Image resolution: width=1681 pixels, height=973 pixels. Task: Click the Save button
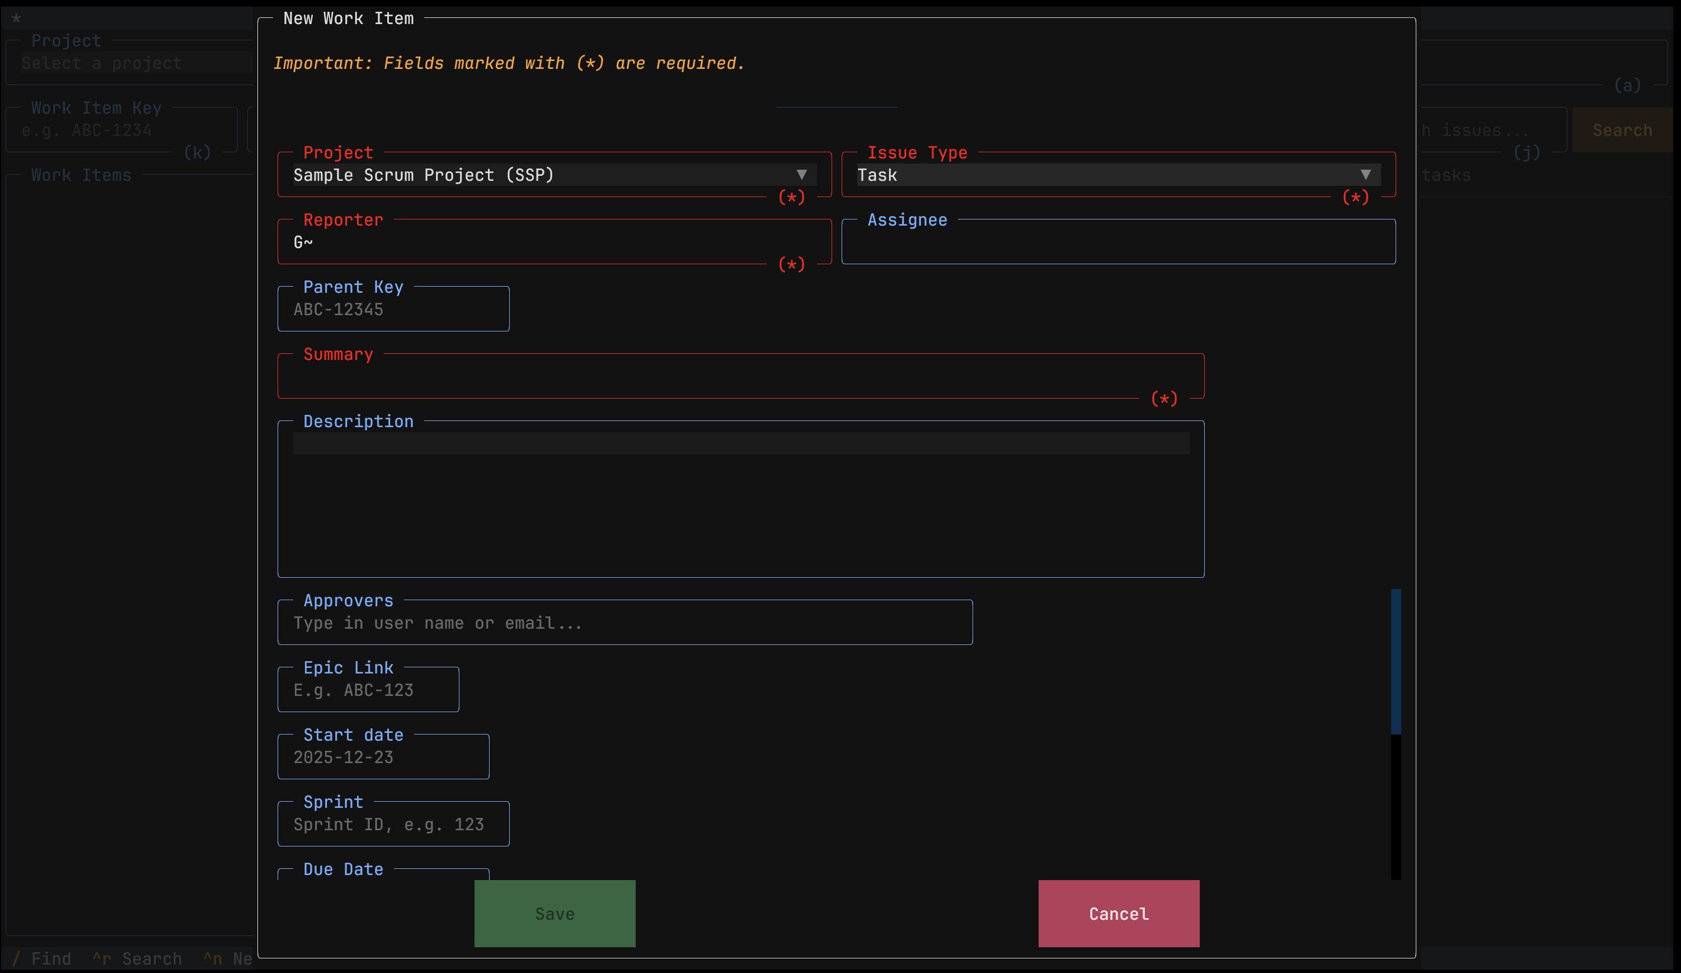pos(555,914)
